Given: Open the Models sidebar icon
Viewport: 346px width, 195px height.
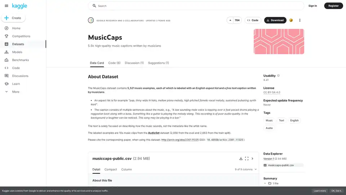Looking at the screenshot, I should click(6, 52).
